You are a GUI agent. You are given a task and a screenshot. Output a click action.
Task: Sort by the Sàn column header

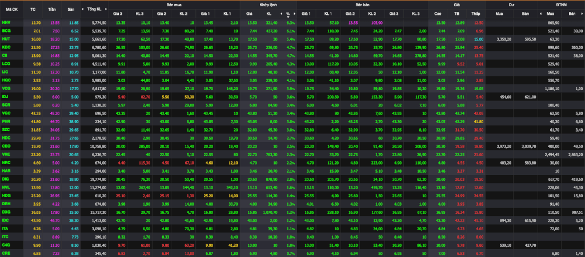tap(71, 9)
